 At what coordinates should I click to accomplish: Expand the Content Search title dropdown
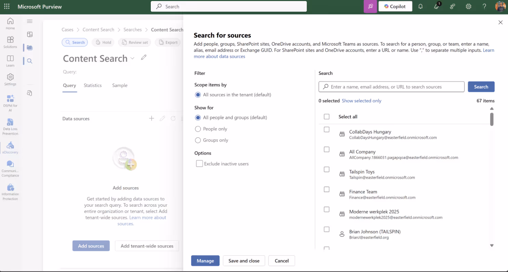pos(132,58)
